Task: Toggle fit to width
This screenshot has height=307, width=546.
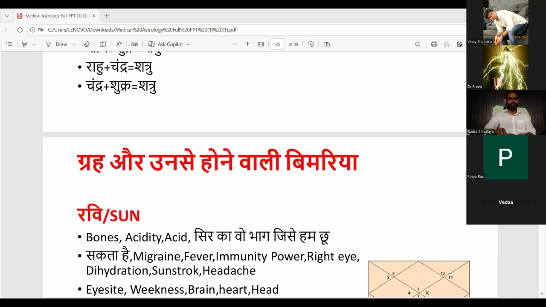Action: coord(261,44)
